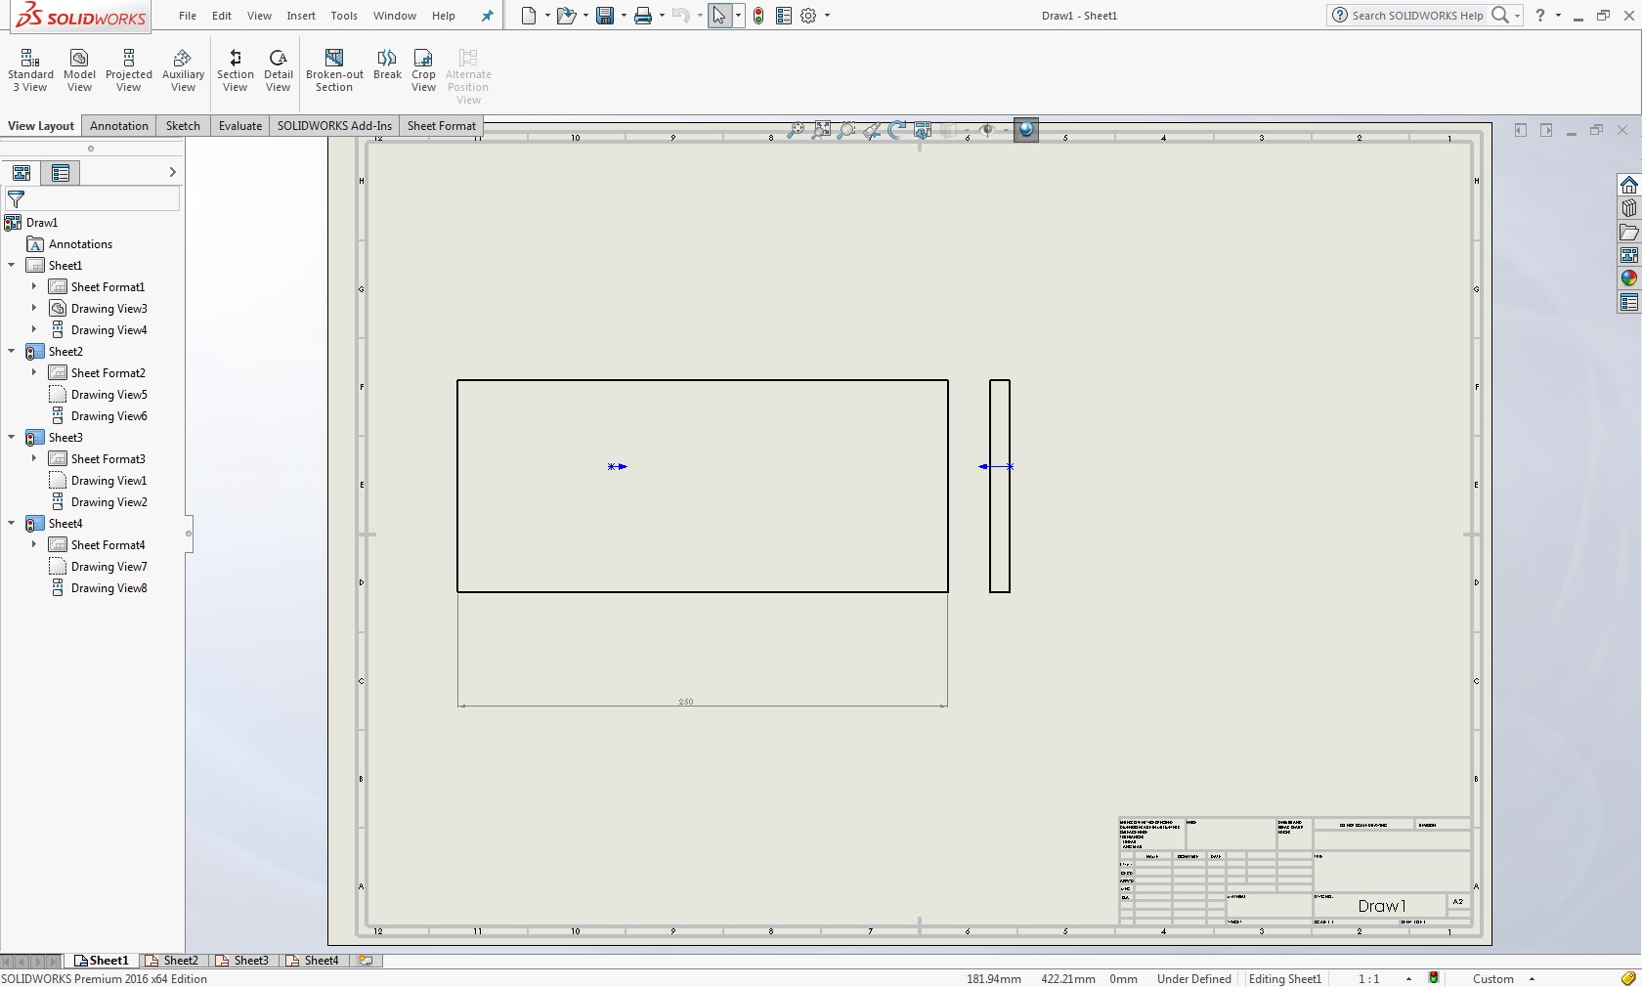Click the Search SOLIDWORKS Help field

click(1416, 16)
